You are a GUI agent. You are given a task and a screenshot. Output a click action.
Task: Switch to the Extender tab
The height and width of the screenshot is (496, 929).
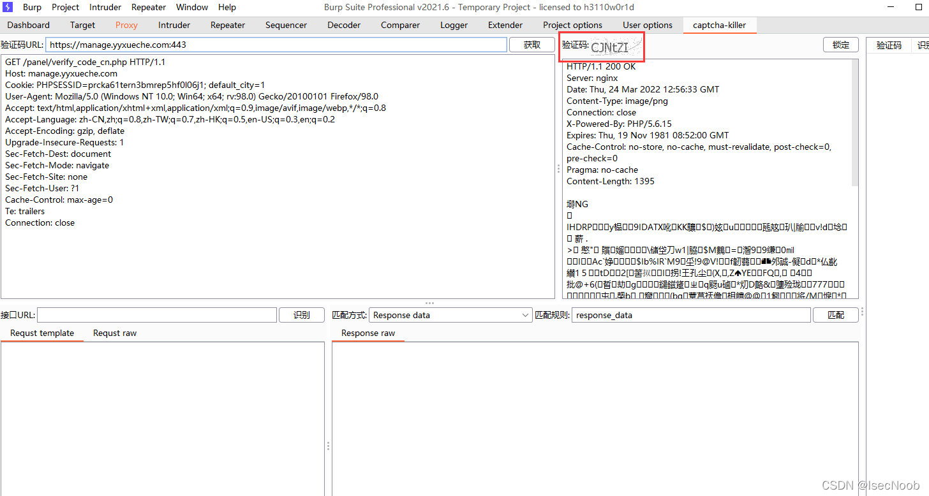(505, 25)
